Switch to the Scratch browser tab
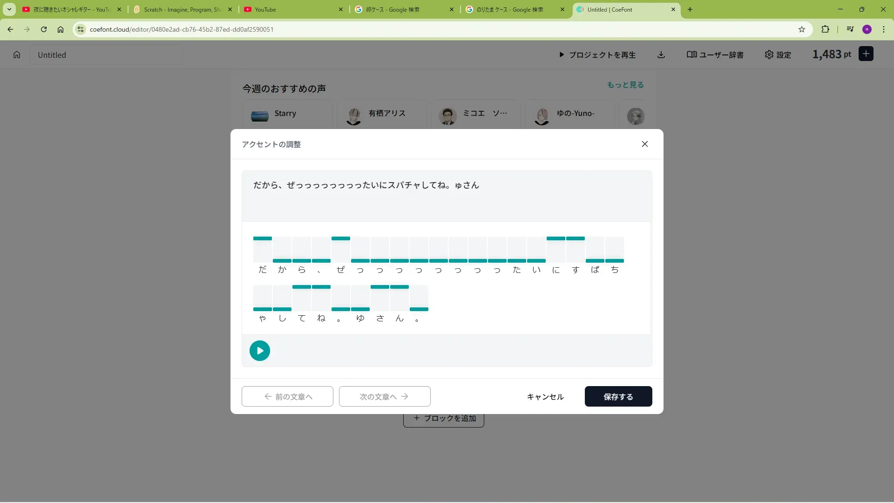The height and width of the screenshot is (503, 894). (x=182, y=9)
